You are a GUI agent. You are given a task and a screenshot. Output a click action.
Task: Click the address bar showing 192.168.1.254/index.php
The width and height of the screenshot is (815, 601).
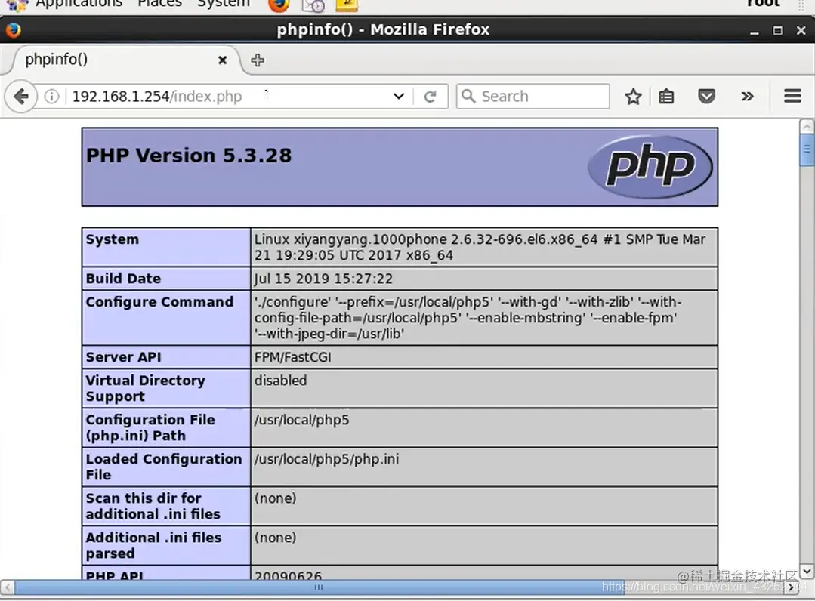click(x=229, y=97)
